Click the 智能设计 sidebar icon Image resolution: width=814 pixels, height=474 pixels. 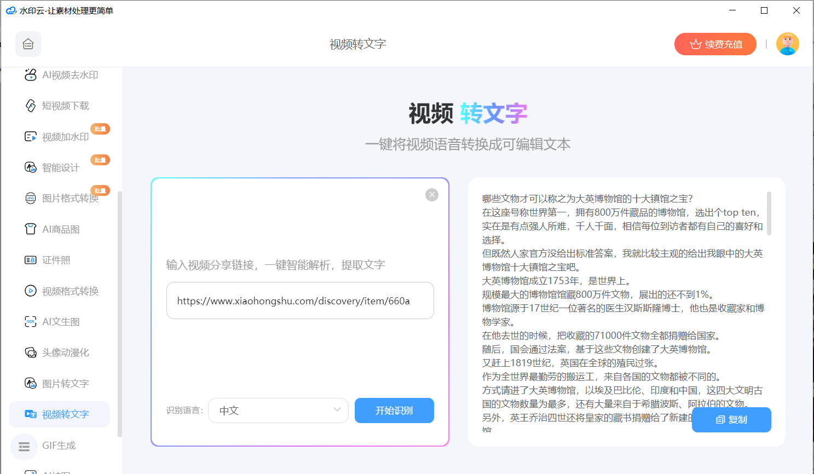pos(31,167)
